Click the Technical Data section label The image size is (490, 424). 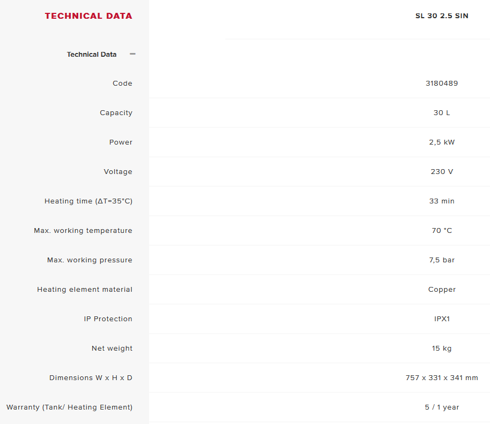coord(92,55)
